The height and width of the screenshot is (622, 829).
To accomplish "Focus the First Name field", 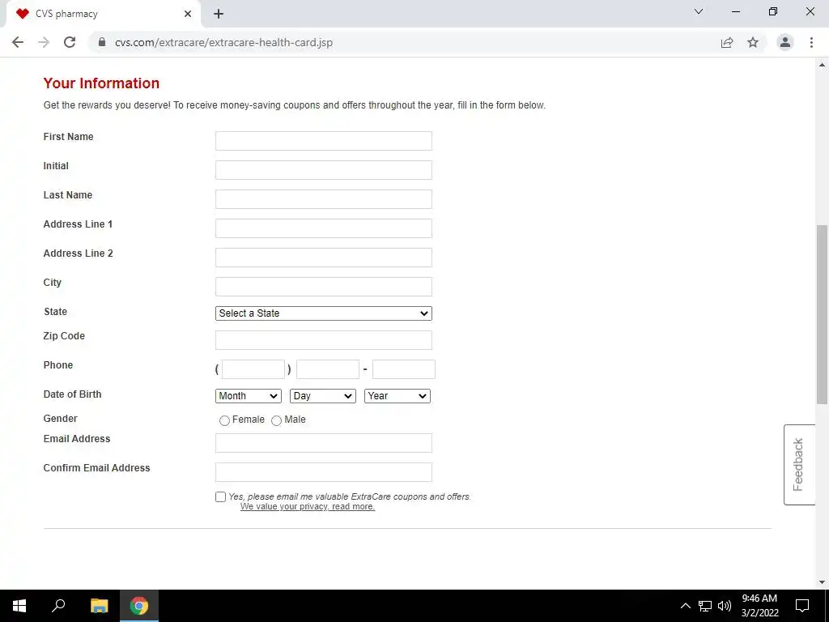I will (x=324, y=141).
